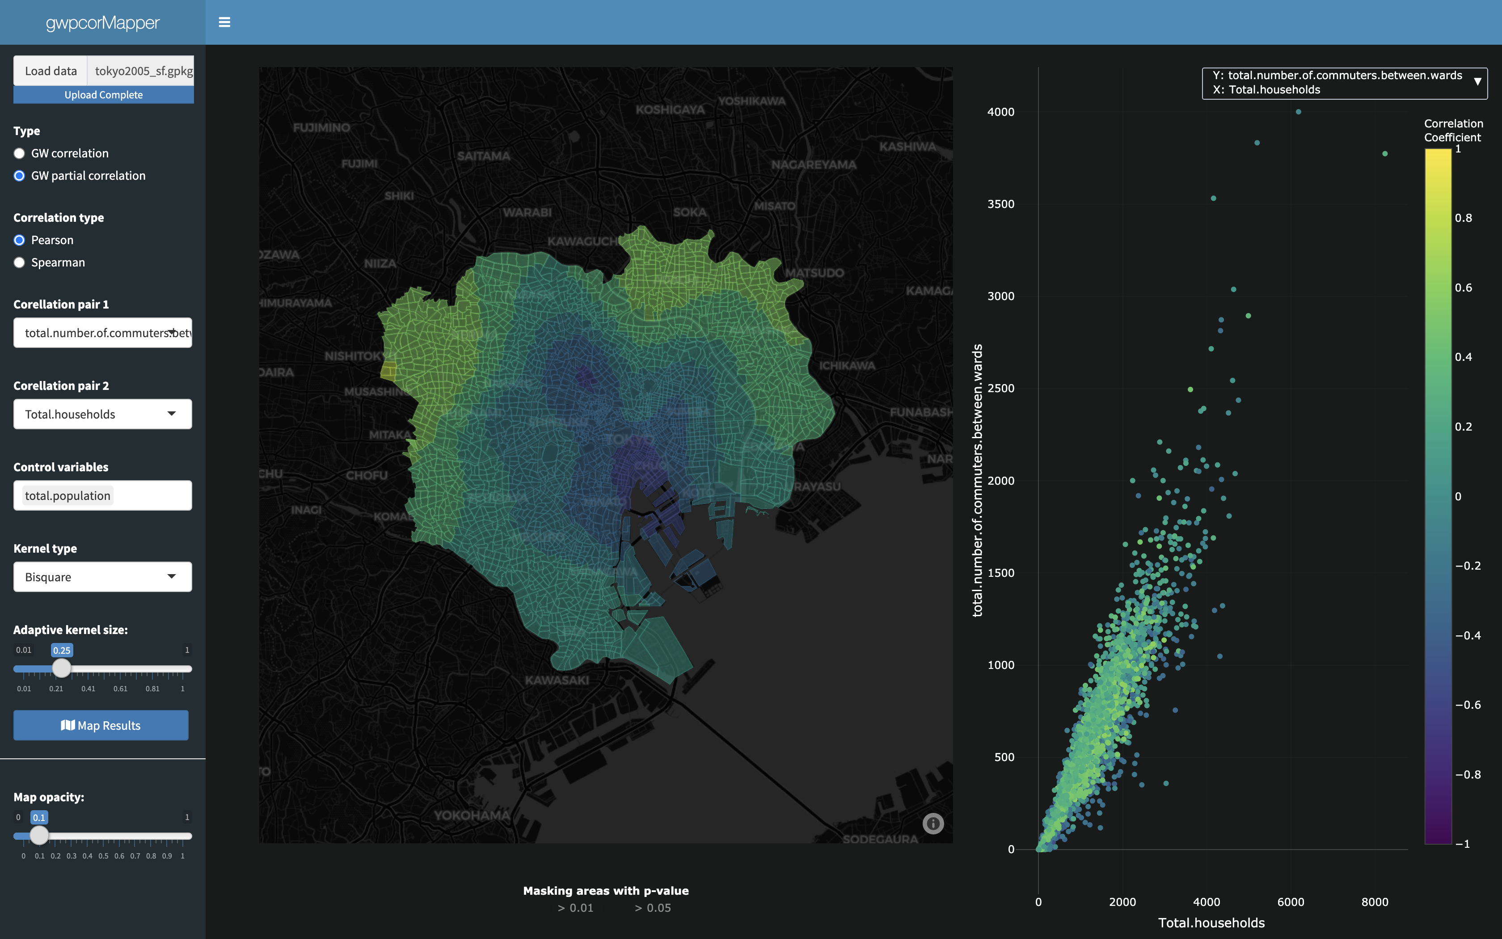1502x939 pixels.
Task: Click the Total.households x-axis title
Action: (1211, 923)
